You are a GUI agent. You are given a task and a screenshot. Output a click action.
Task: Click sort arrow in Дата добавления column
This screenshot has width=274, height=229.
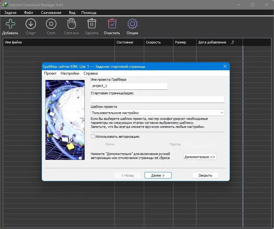232,42
